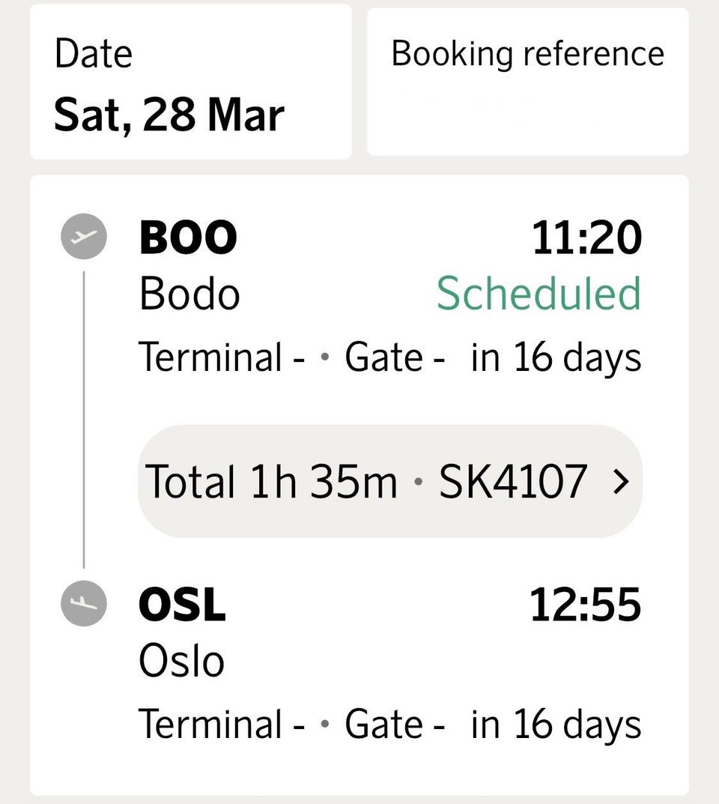
Task: Click the 11:20 departure time
Action: 586,238
